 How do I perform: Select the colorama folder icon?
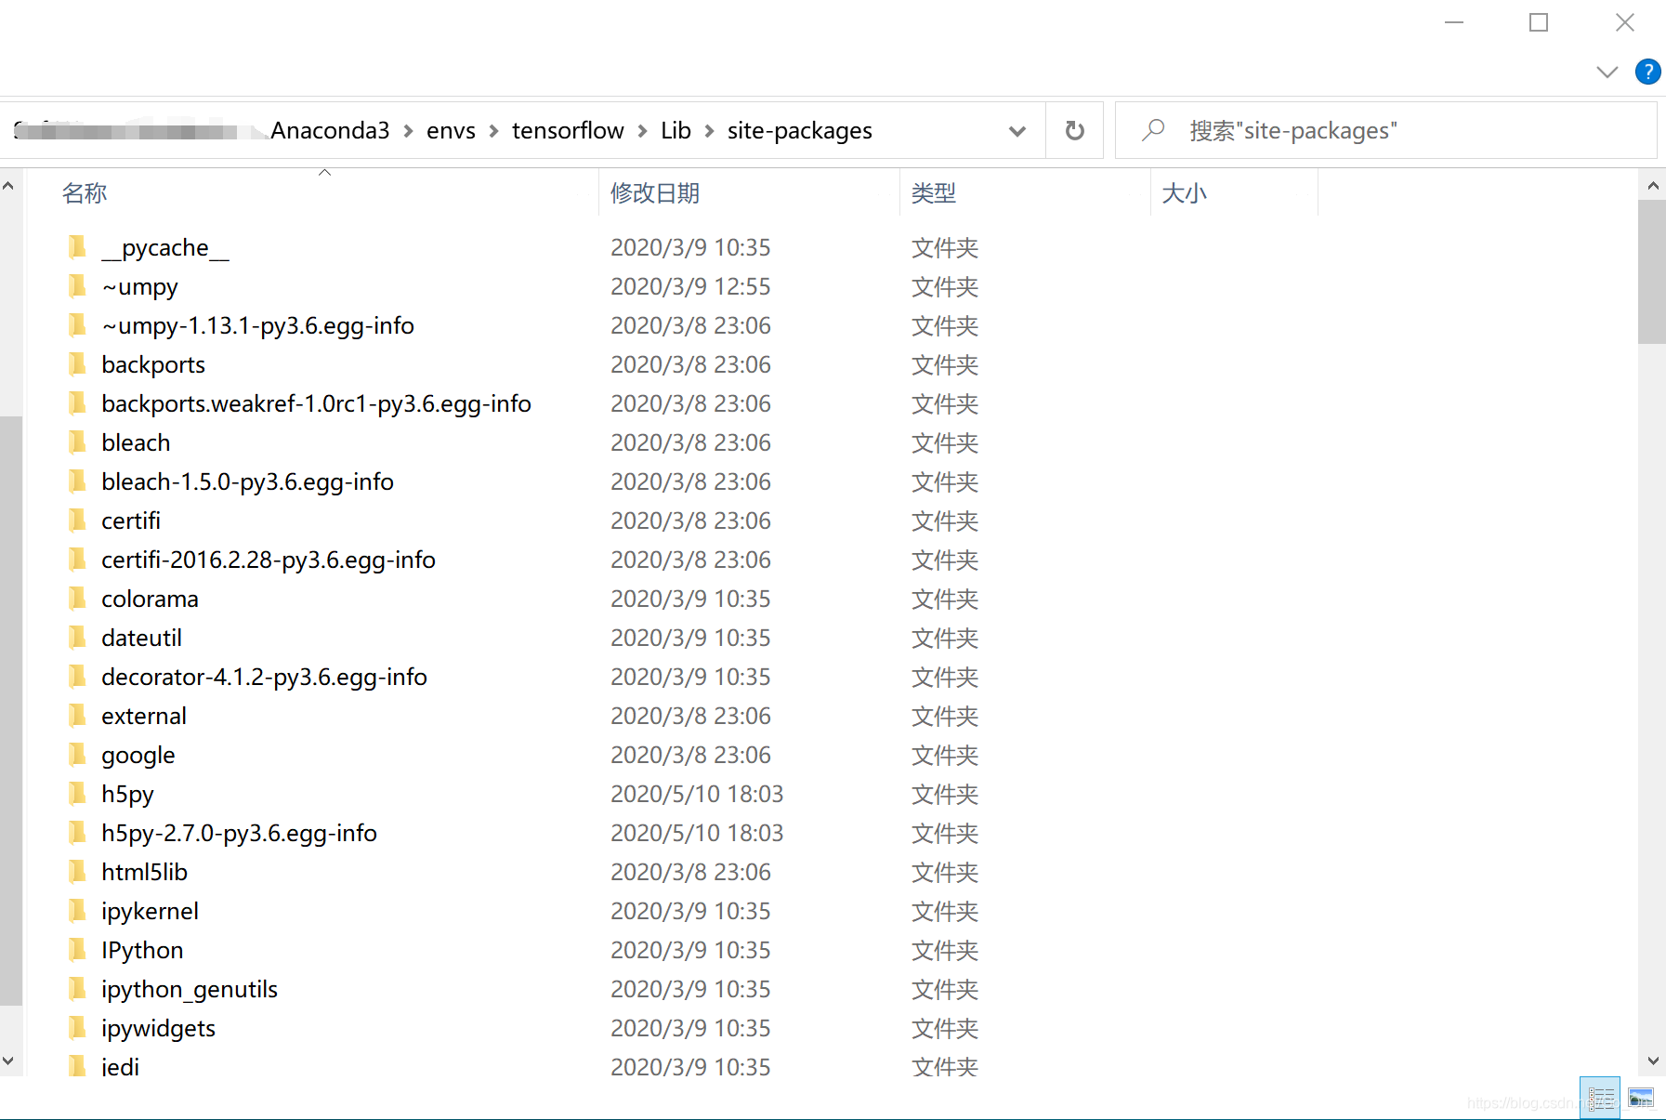point(77,599)
